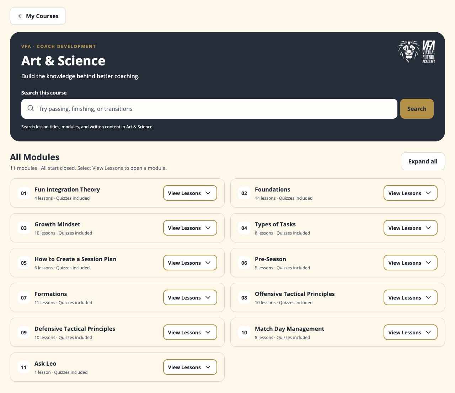Expand Growth Mindset lessons
455x393 pixels.
pyautogui.click(x=190, y=228)
